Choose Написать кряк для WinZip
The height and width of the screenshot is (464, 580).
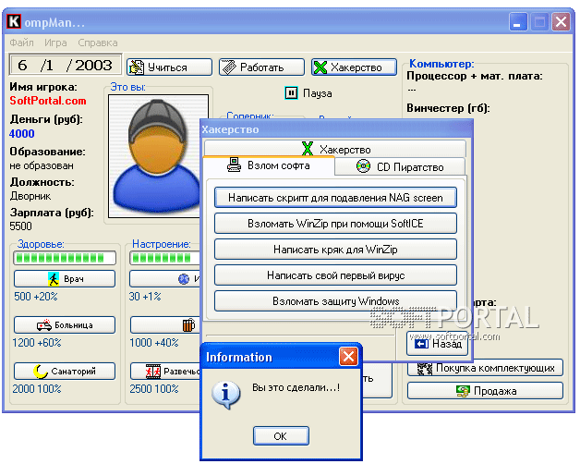pyautogui.click(x=335, y=250)
